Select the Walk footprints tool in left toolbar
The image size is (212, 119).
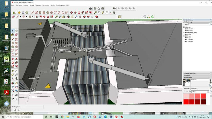(x=13, y=99)
